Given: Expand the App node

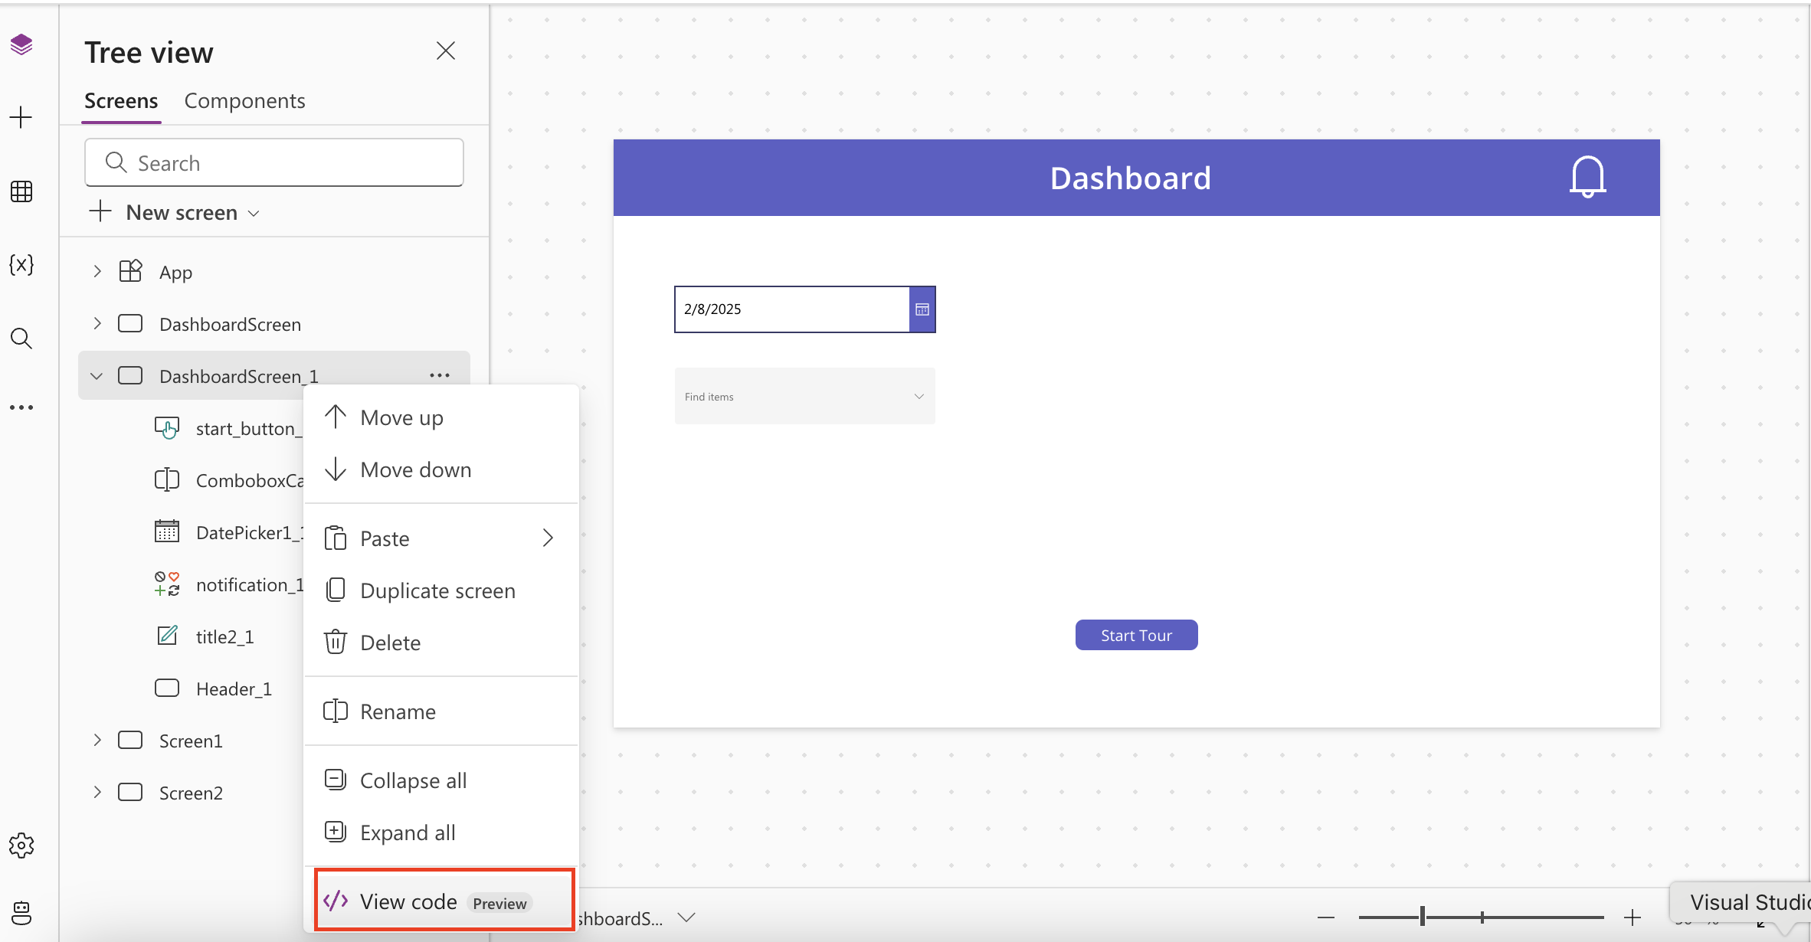Looking at the screenshot, I should pyautogui.click(x=97, y=271).
